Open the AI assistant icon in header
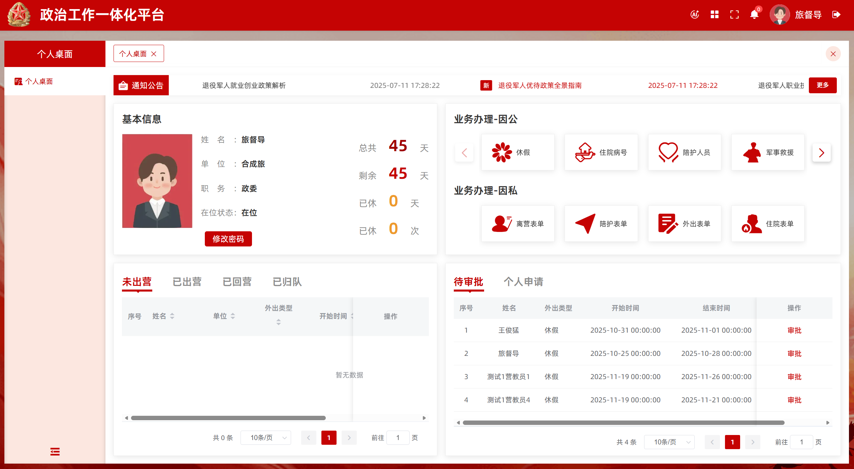The width and height of the screenshot is (854, 469). [695, 14]
